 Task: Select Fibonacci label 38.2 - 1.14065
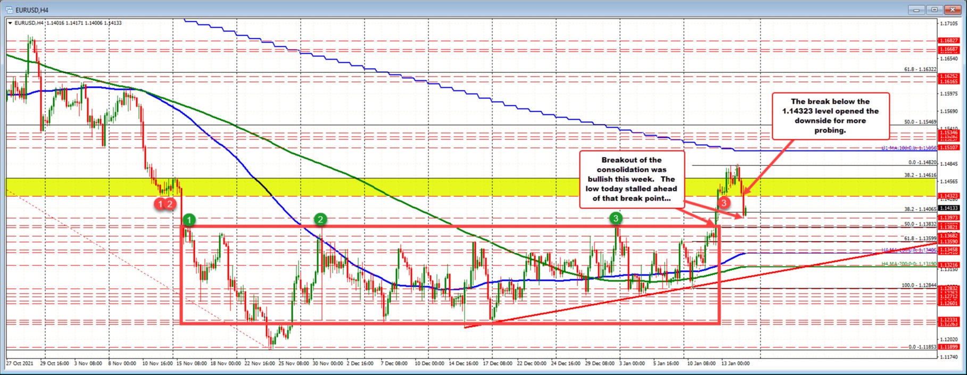click(x=920, y=209)
